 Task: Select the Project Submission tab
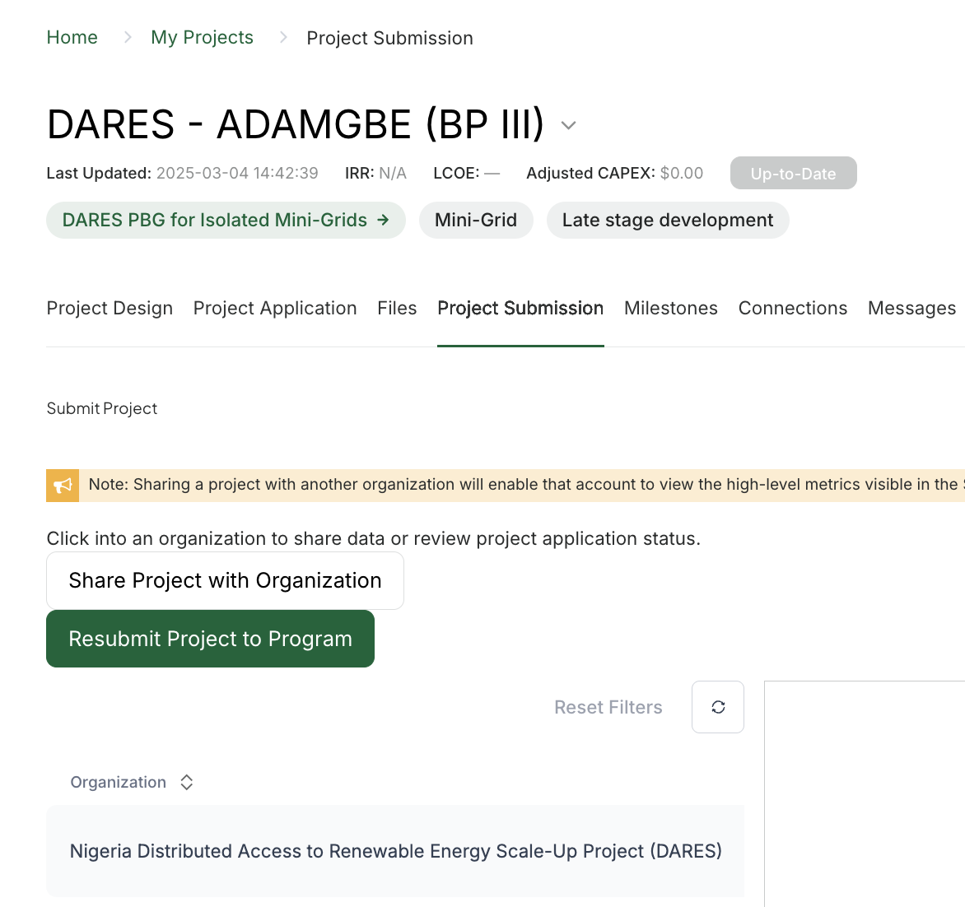pyautogui.click(x=520, y=308)
